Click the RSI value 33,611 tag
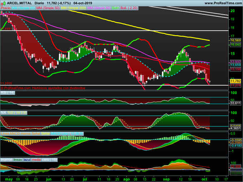This screenshot has height=182, width=243. click(235, 103)
